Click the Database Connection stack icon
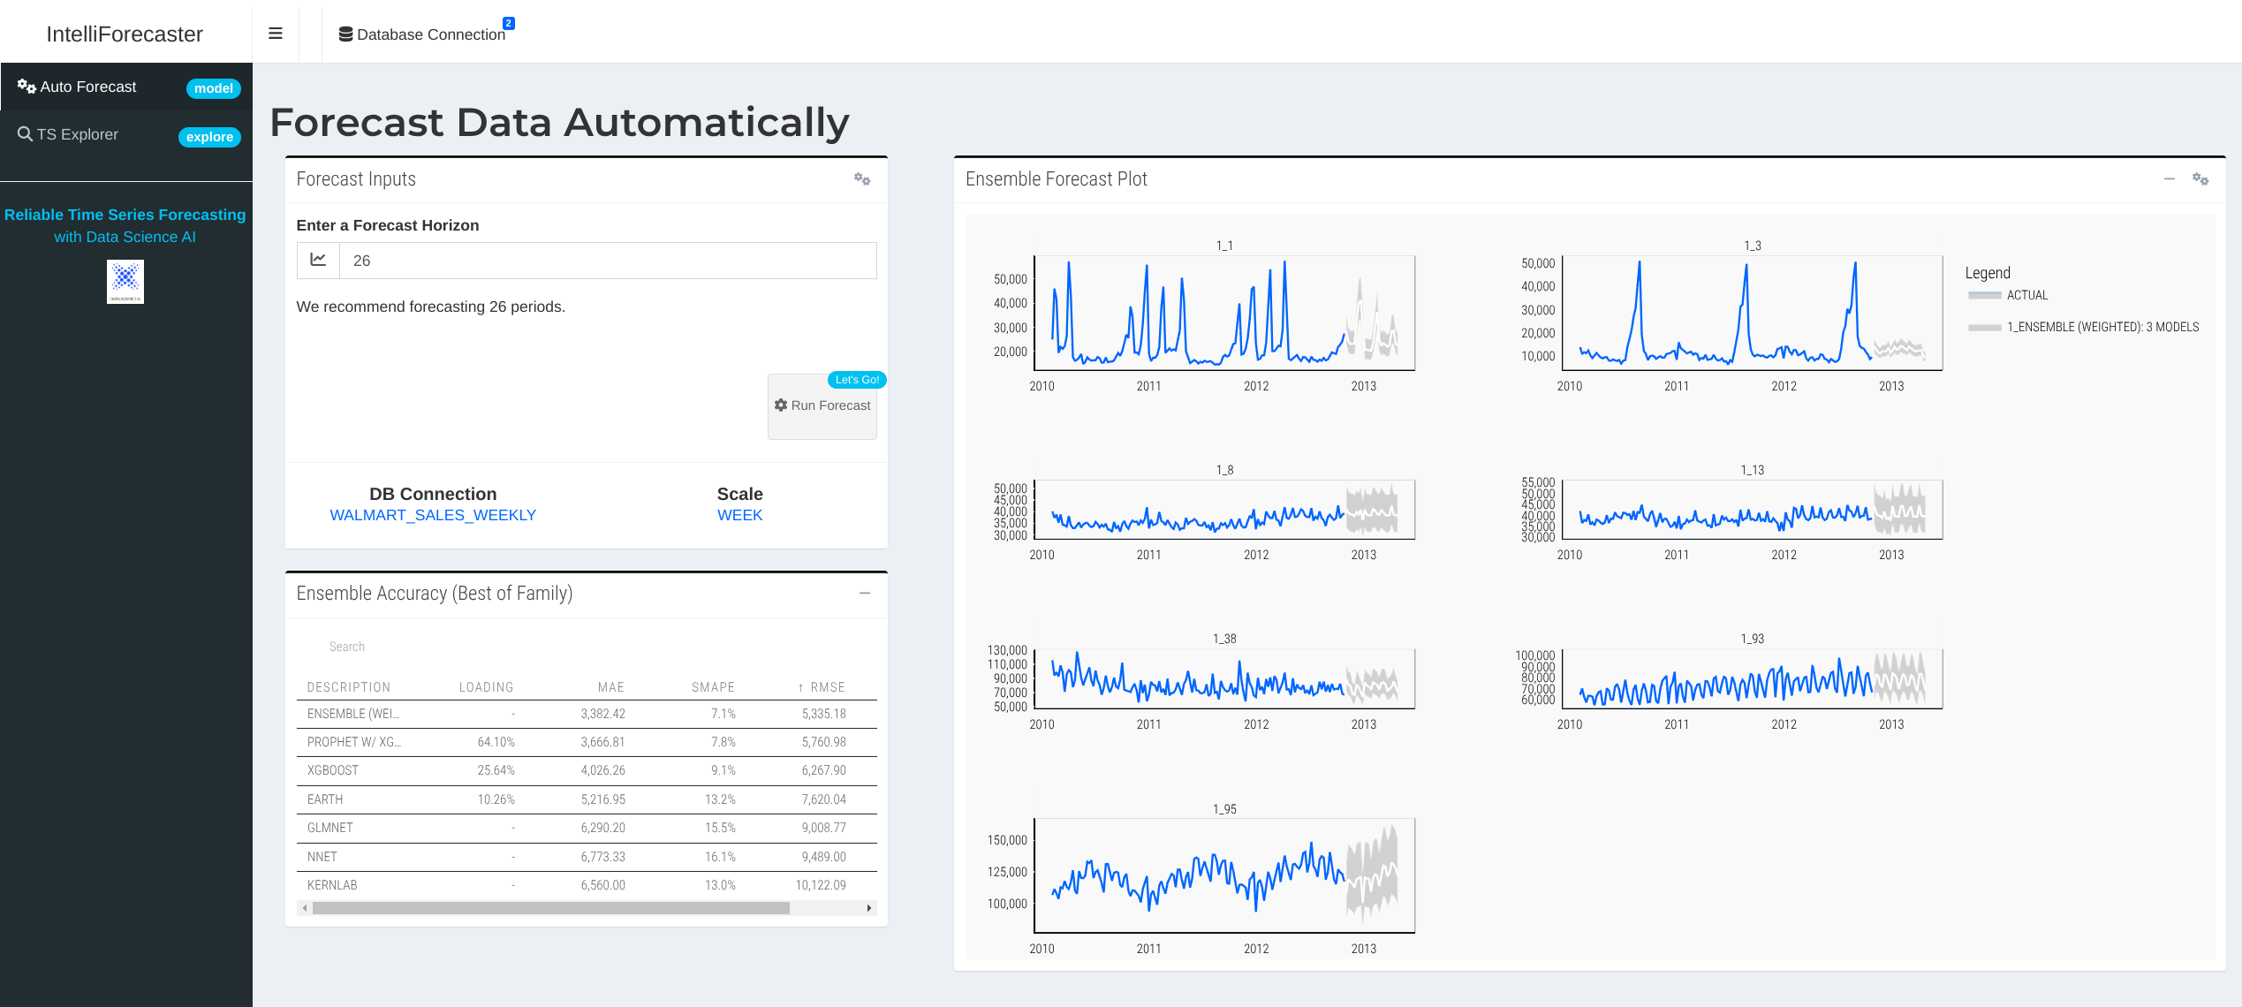The width and height of the screenshot is (2242, 1007). 345,34
